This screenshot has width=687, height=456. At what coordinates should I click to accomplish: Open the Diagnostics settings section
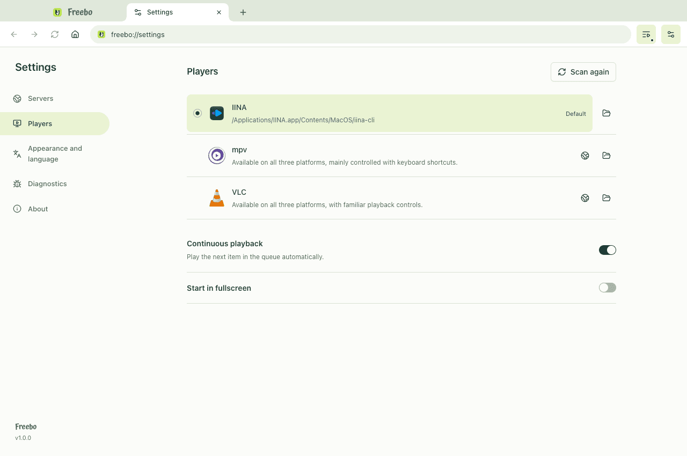pyautogui.click(x=55, y=184)
